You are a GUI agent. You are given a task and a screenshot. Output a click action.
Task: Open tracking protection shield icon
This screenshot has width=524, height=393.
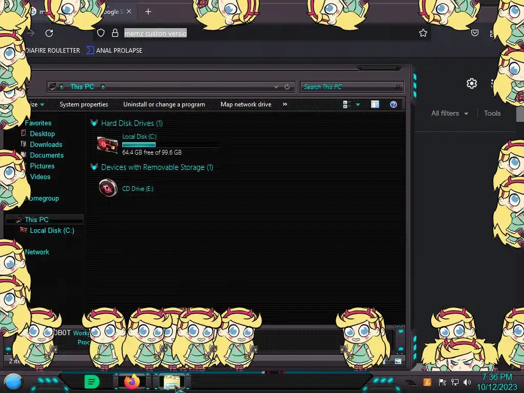tap(101, 33)
